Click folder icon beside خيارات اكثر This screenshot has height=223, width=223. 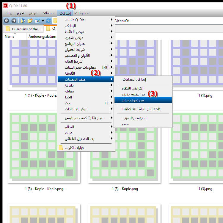click(61, 148)
